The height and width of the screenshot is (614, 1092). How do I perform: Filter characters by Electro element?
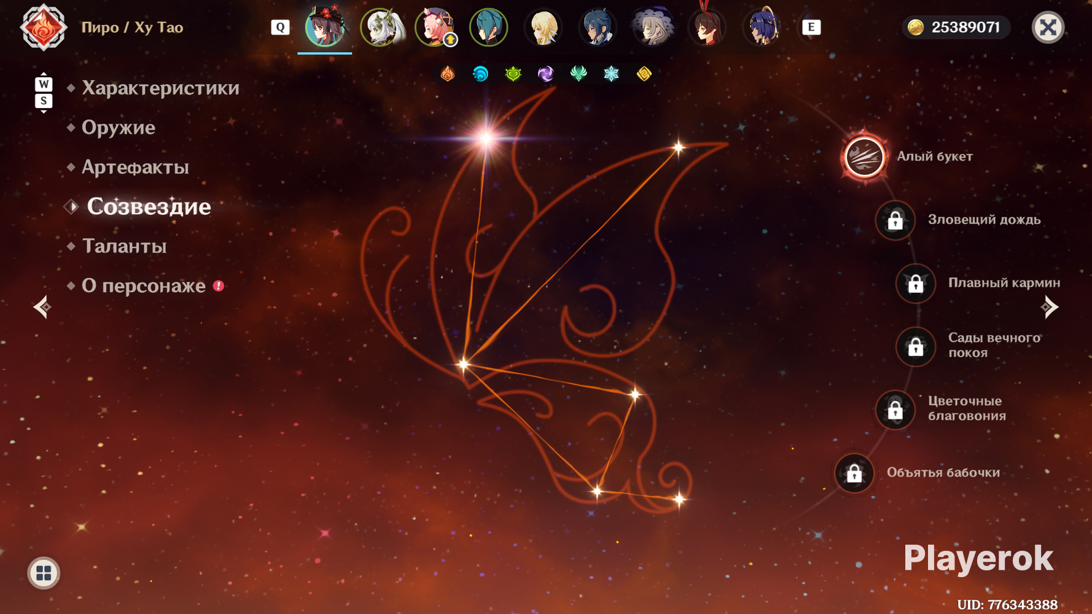tap(546, 74)
